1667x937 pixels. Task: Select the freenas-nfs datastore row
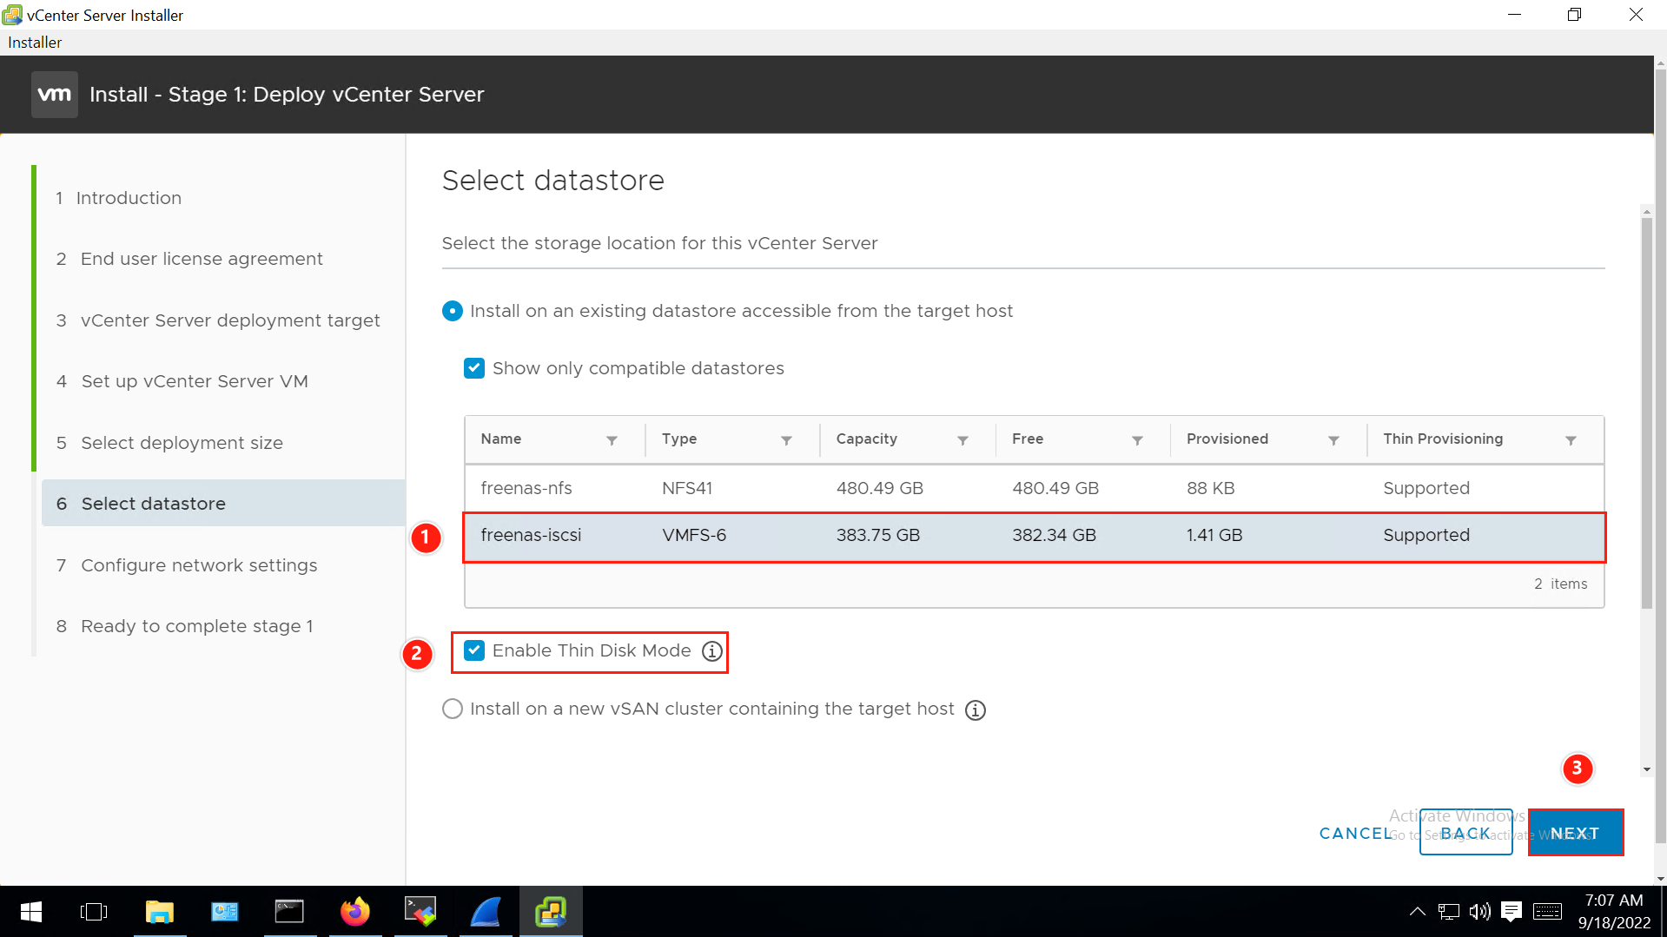pyautogui.click(x=1034, y=488)
